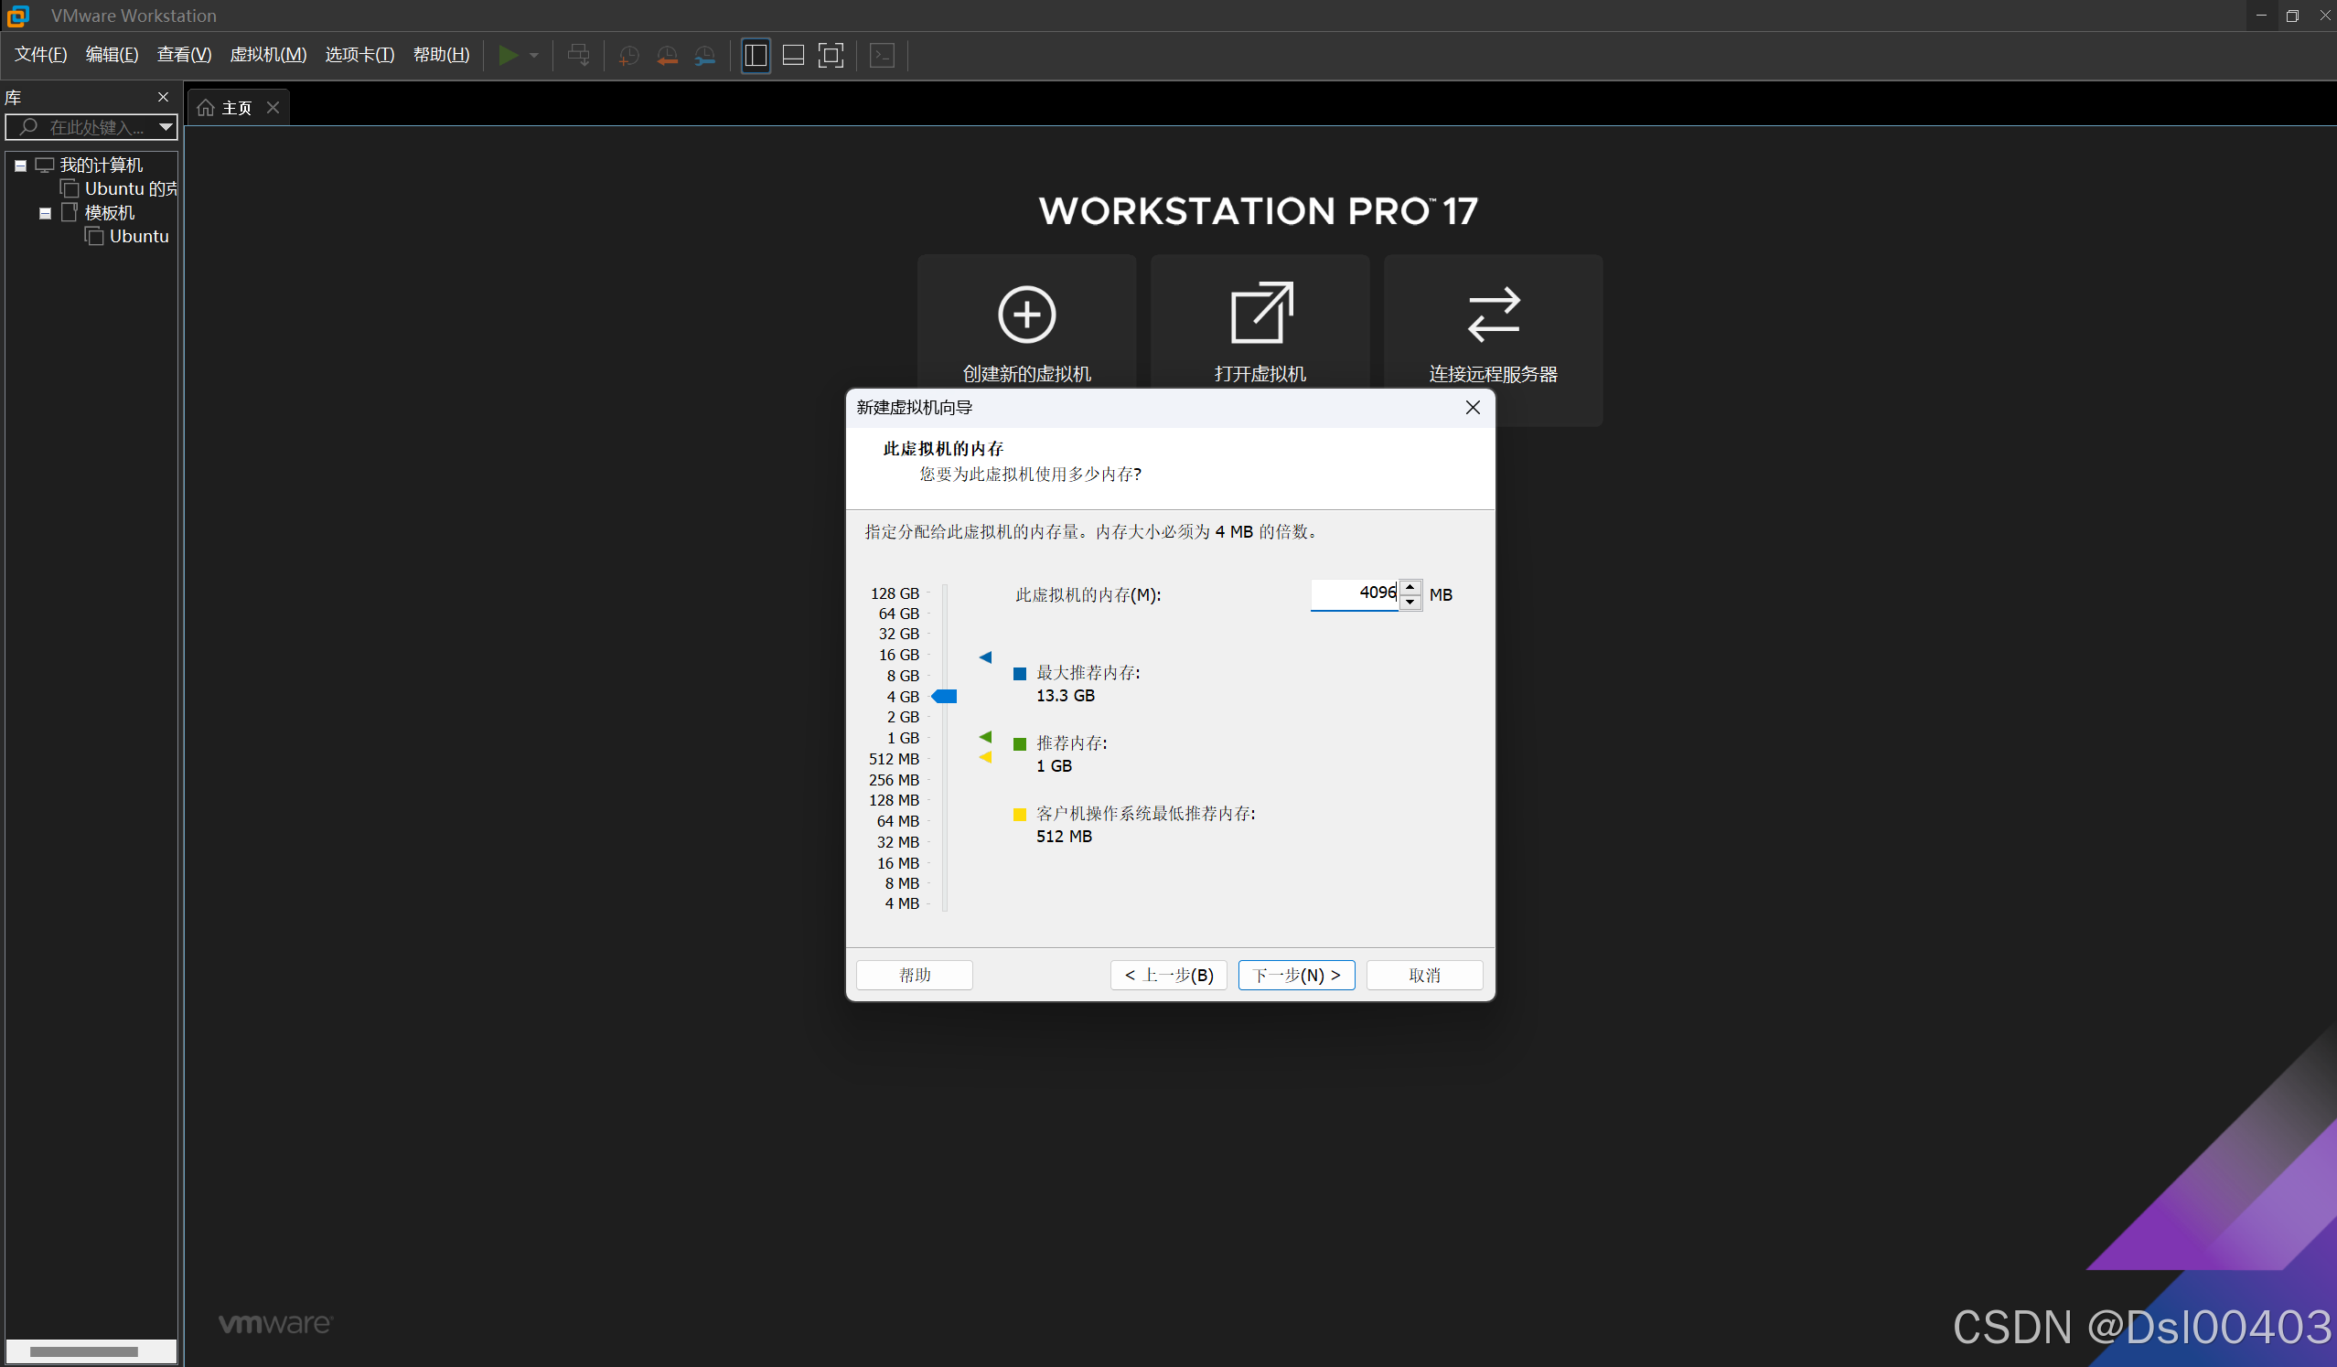Click the green power on play button

coord(508,56)
